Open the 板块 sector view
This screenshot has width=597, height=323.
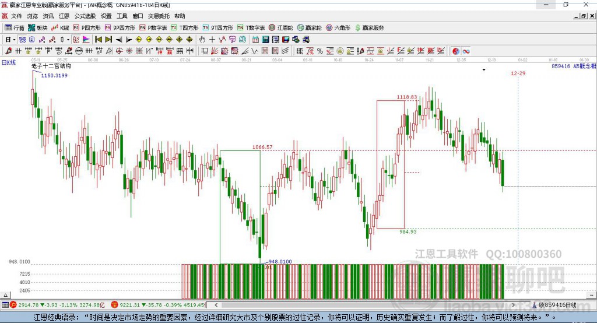click(x=37, y=28)
